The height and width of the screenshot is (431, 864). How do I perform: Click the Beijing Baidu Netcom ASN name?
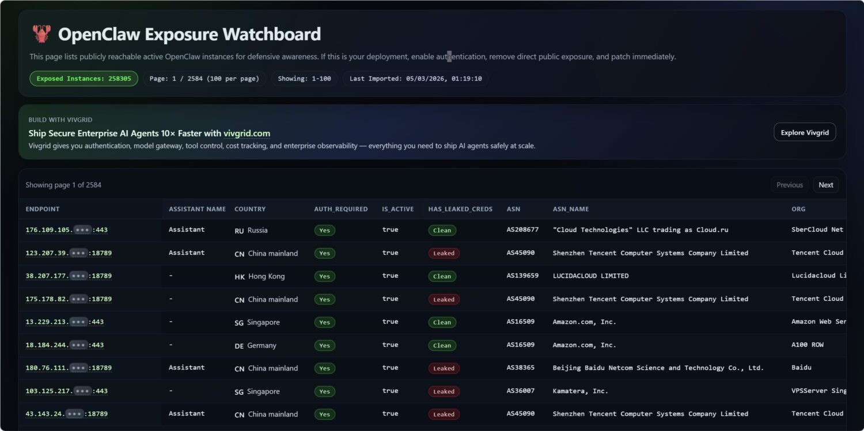coord(658,368)
